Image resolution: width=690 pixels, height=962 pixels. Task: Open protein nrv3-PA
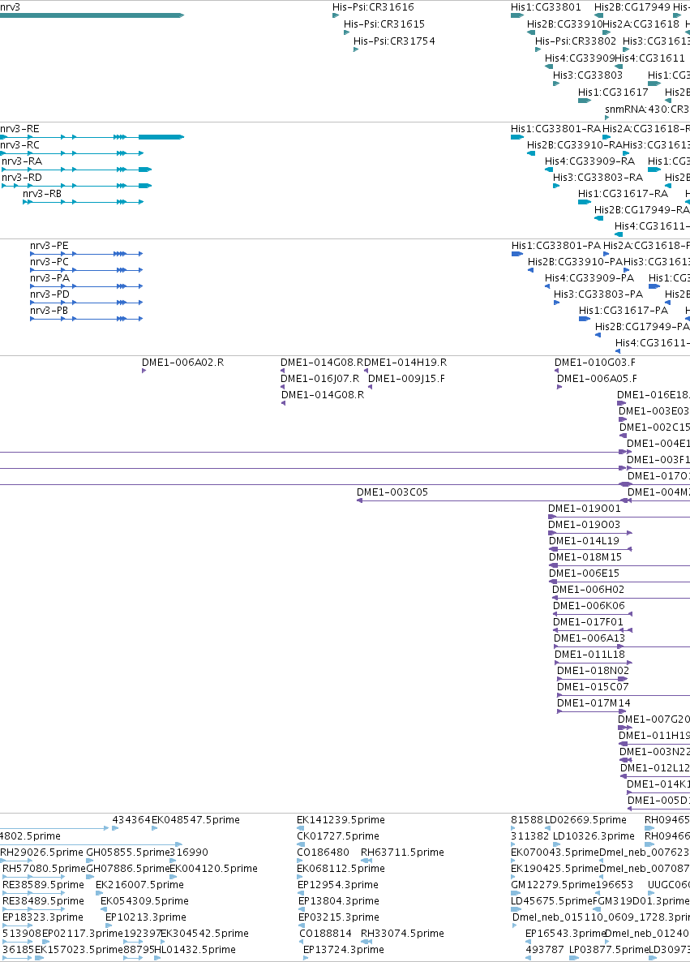pos(49,278)
